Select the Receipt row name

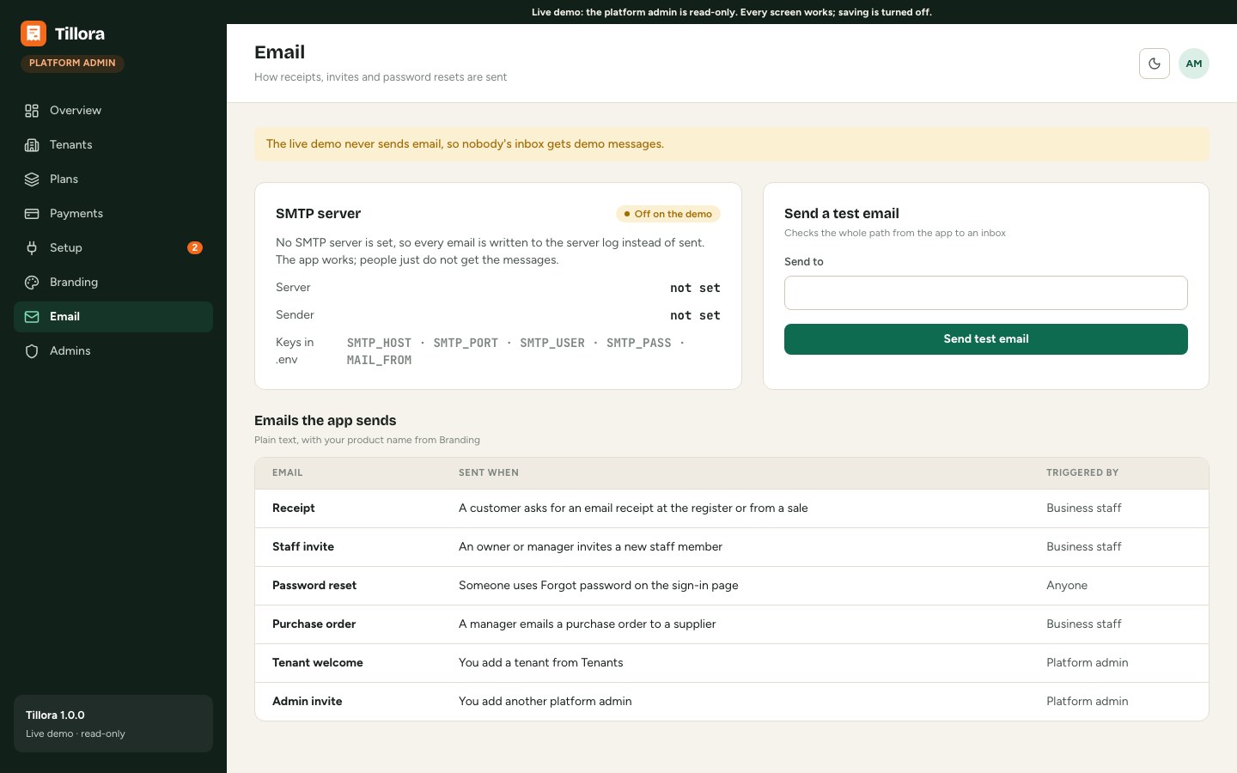(294, 508)
